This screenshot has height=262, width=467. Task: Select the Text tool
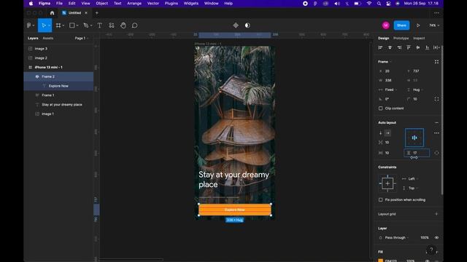[99, 25]
